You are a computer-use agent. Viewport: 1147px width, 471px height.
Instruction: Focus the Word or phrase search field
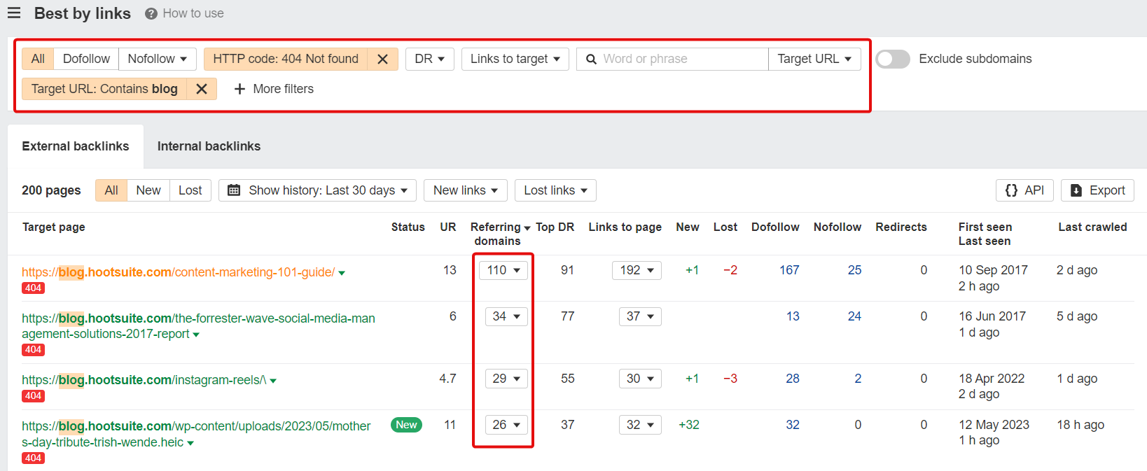(672, 59)
